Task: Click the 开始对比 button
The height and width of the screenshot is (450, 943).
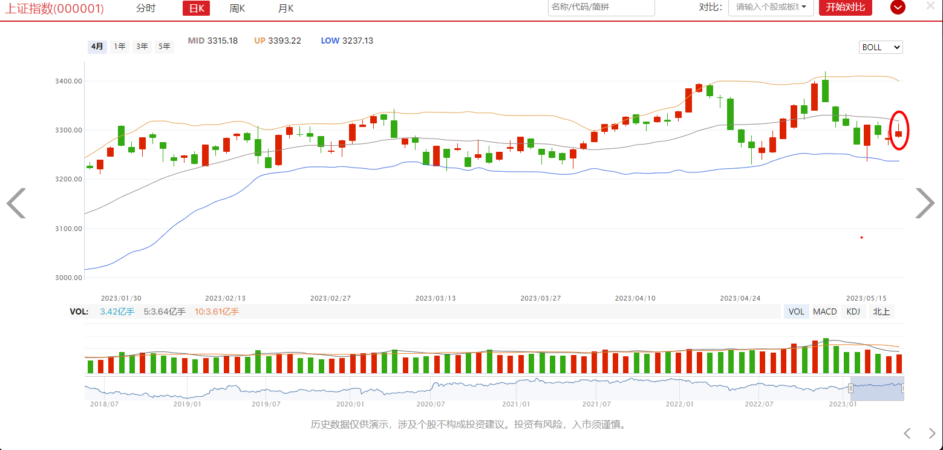Action: [846, 7]
